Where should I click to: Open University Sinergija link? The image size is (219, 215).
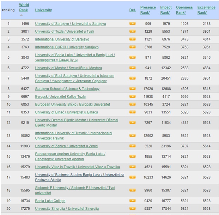coord(67,209)
